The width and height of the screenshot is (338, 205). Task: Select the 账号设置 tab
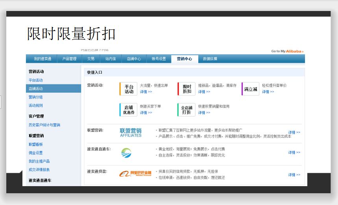[x=159, y=59]
